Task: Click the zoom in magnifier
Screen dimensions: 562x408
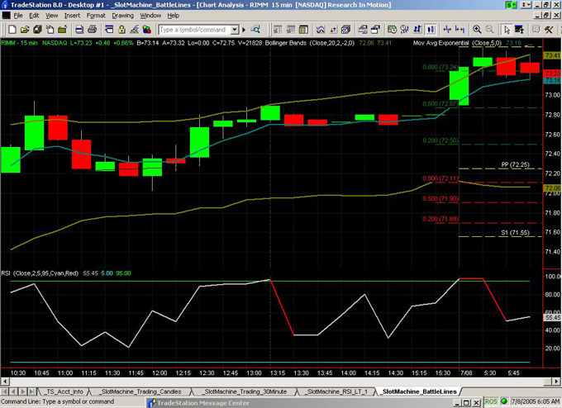Action: click(x=477, y=30)
